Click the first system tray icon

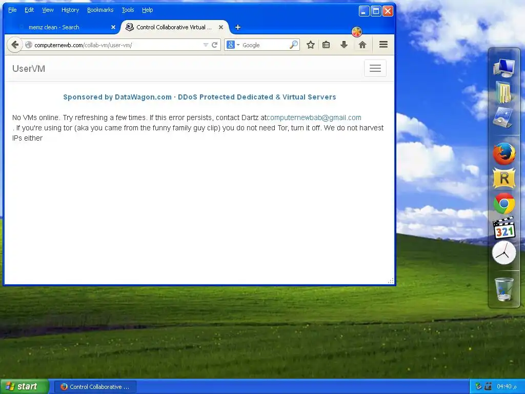(478, 386)
